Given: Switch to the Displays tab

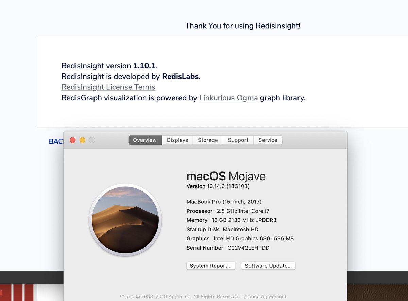Looking at the screenshot, I should [x=177, y=140].
